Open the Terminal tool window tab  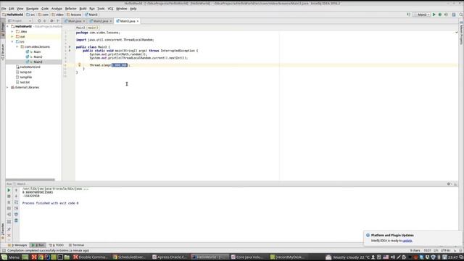(x=76, y=245)
